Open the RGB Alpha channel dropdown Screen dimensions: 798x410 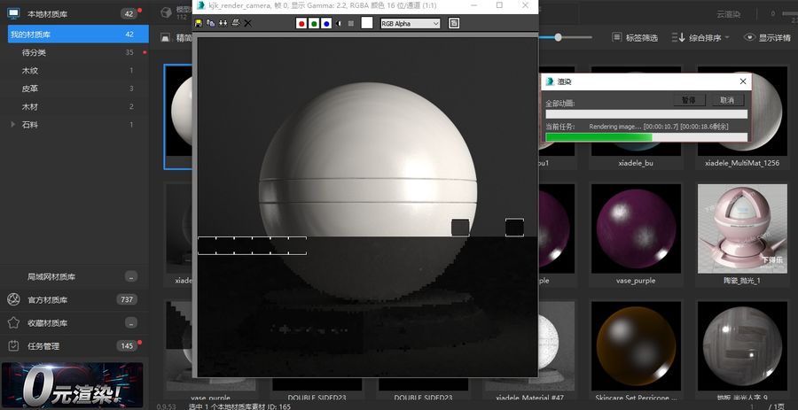[x=411, y=23]
